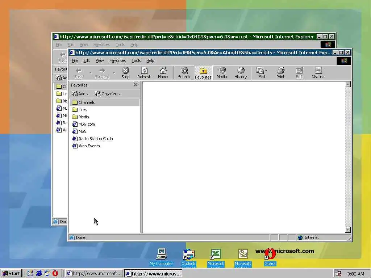This screenshot has width=371, height=278.
Task: Click Add... in Favorites pane
Action: (81, 94)
